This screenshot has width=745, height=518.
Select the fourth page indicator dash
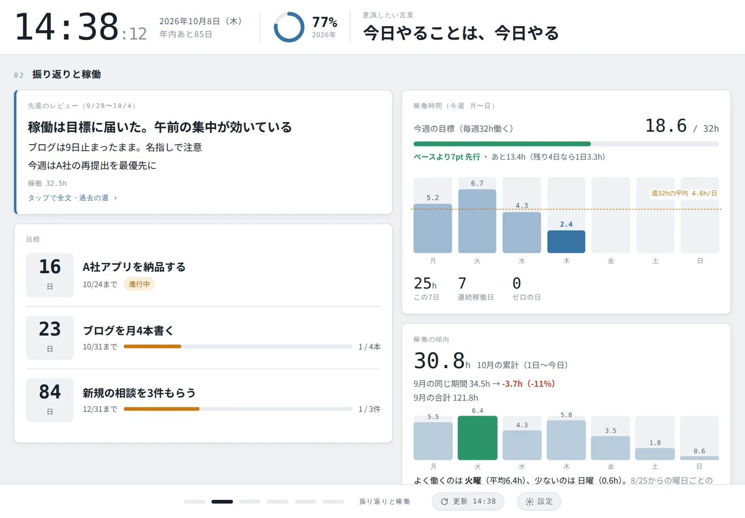[x=278, y=502]
